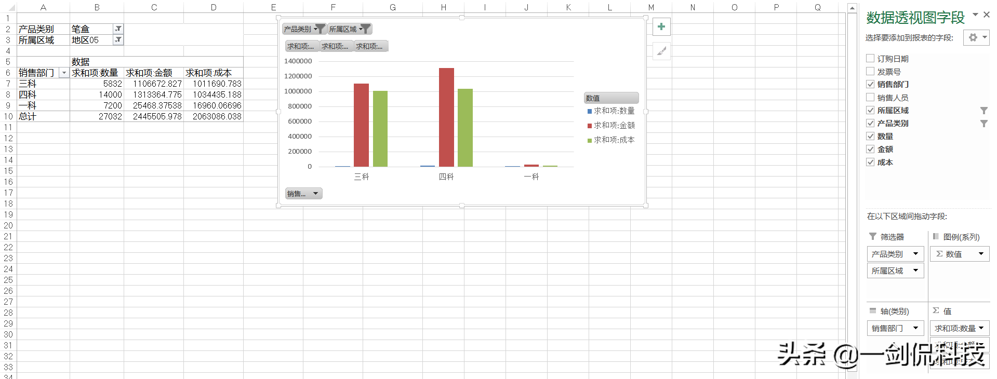The width and height of the screenshot is (997, 379).
Task: Click the red 金额 bar for 四科
Action: coord(446,117)
